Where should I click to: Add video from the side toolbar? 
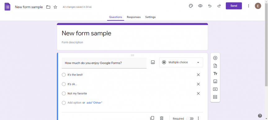215,89
